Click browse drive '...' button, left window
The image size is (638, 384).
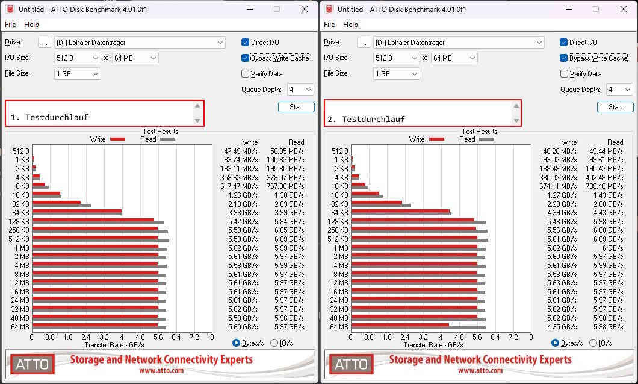[45, 42]
